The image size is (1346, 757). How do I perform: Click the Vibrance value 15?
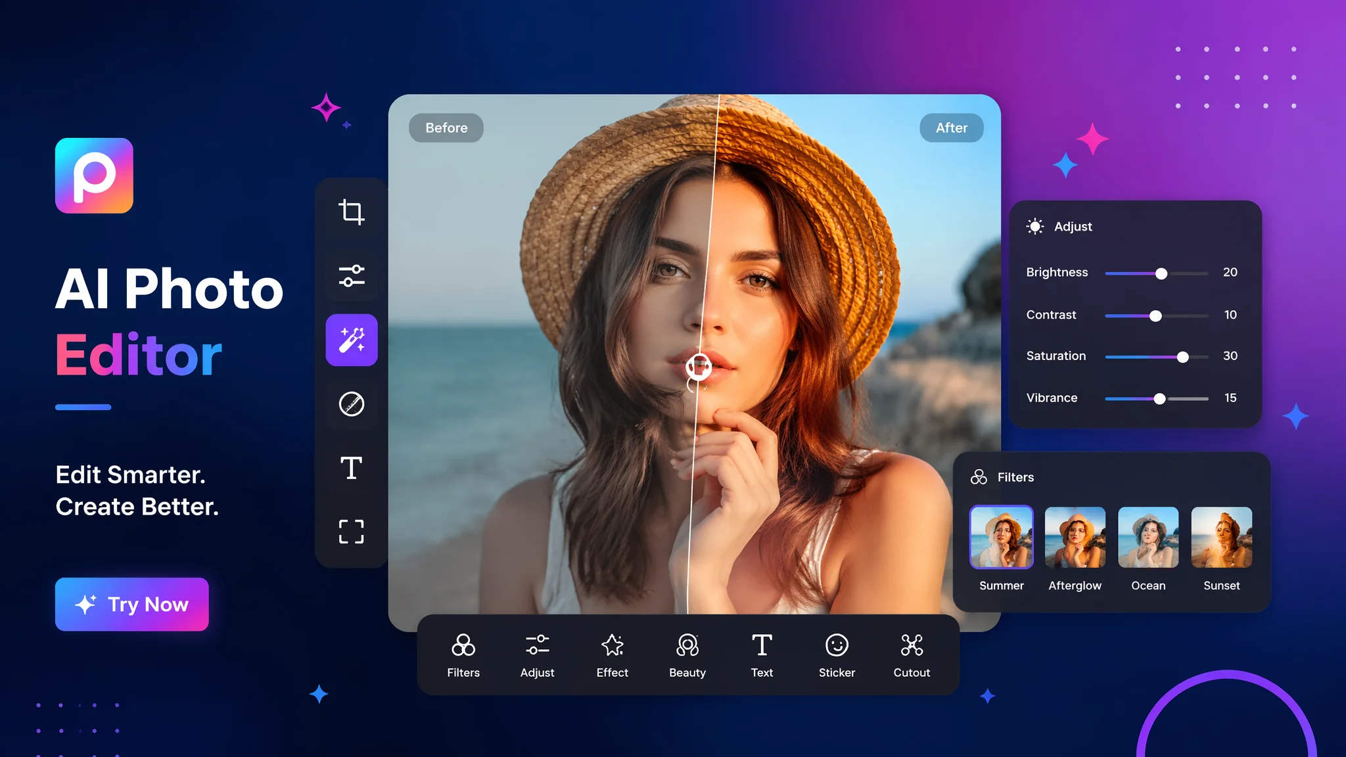(x=1230, y=398)
